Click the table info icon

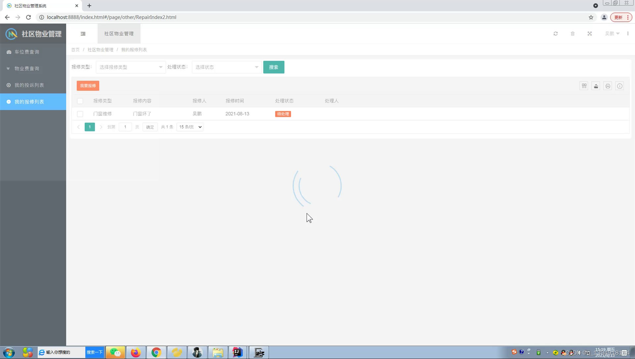620,86
